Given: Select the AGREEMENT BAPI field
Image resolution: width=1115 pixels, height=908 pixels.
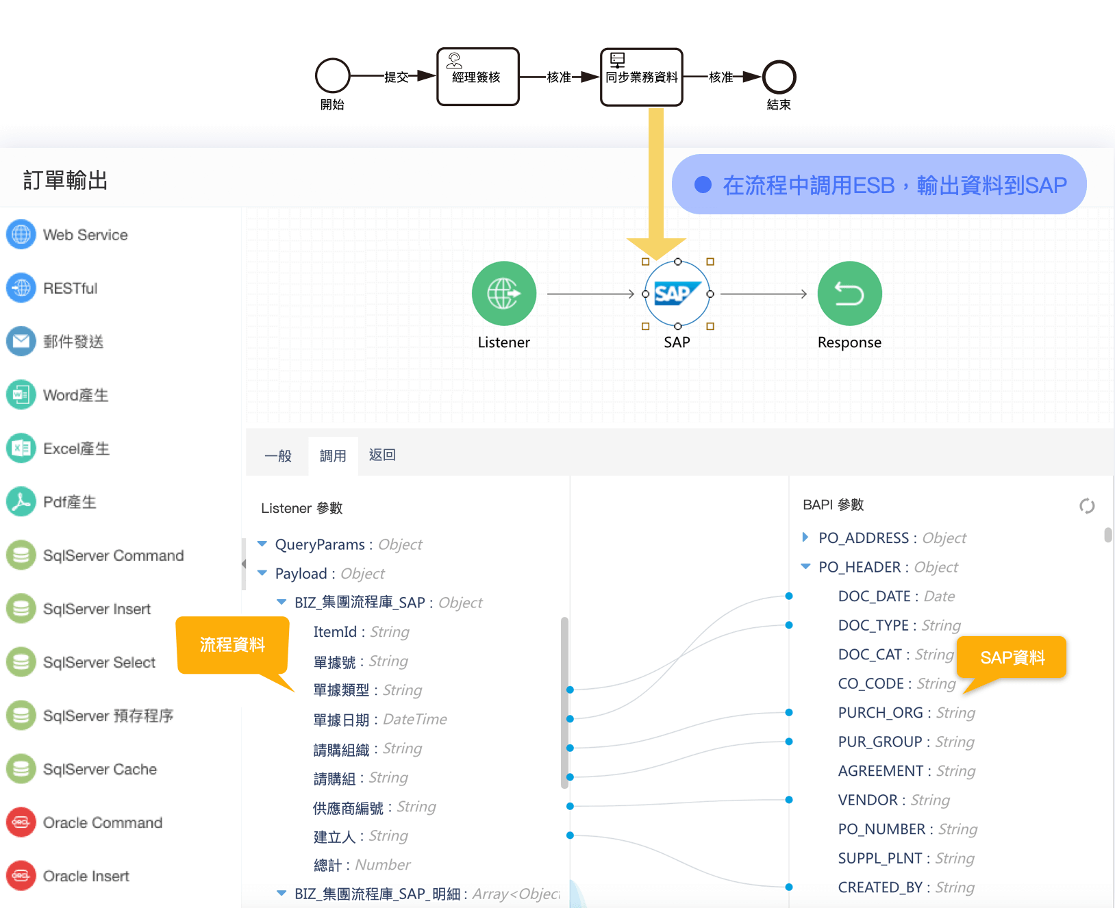Looking at the screenshot, I should click(907, 771).
